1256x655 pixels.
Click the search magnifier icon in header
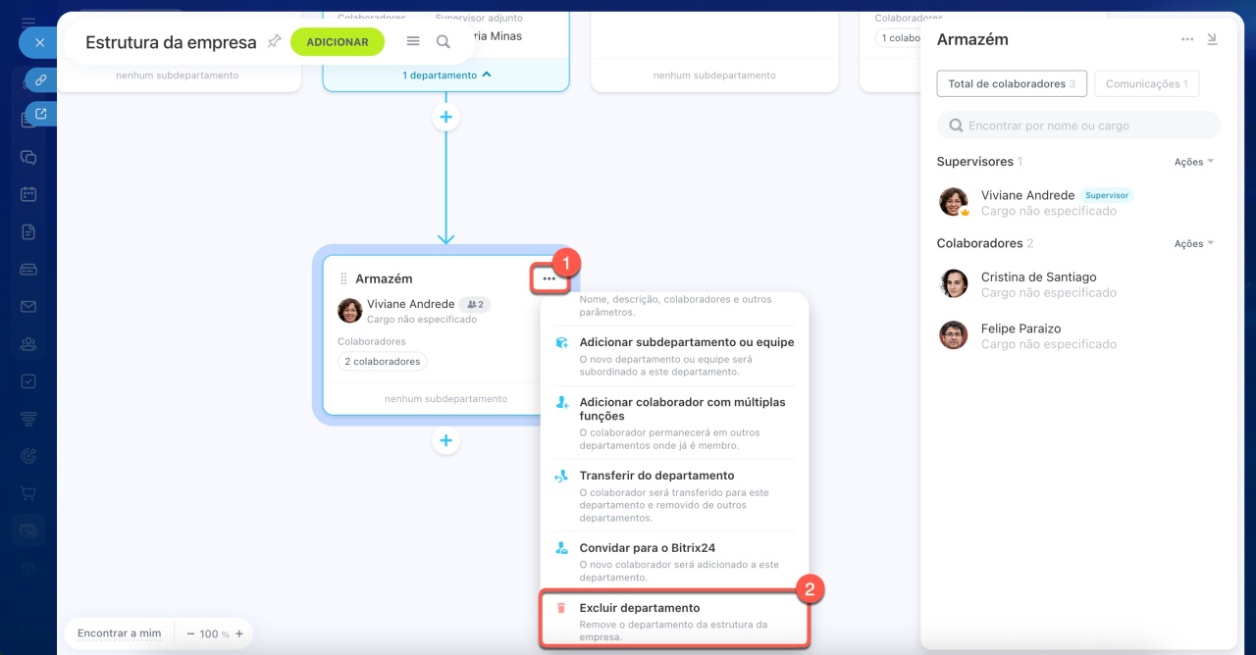[x=444, y=41]
